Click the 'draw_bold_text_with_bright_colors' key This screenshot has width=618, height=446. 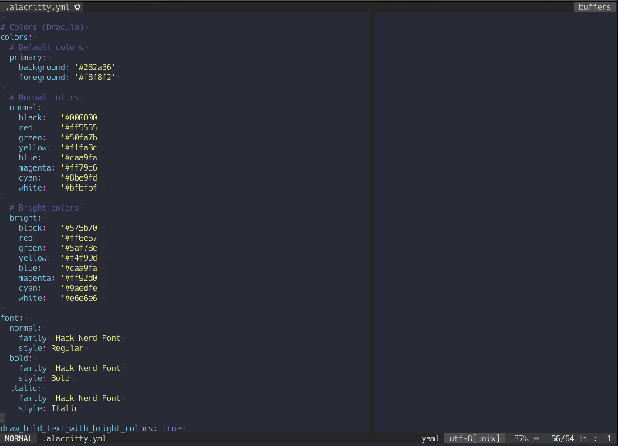click(76, 429)
